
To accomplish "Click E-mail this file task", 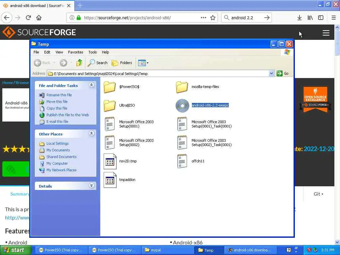I will click(x=57, y=122).
